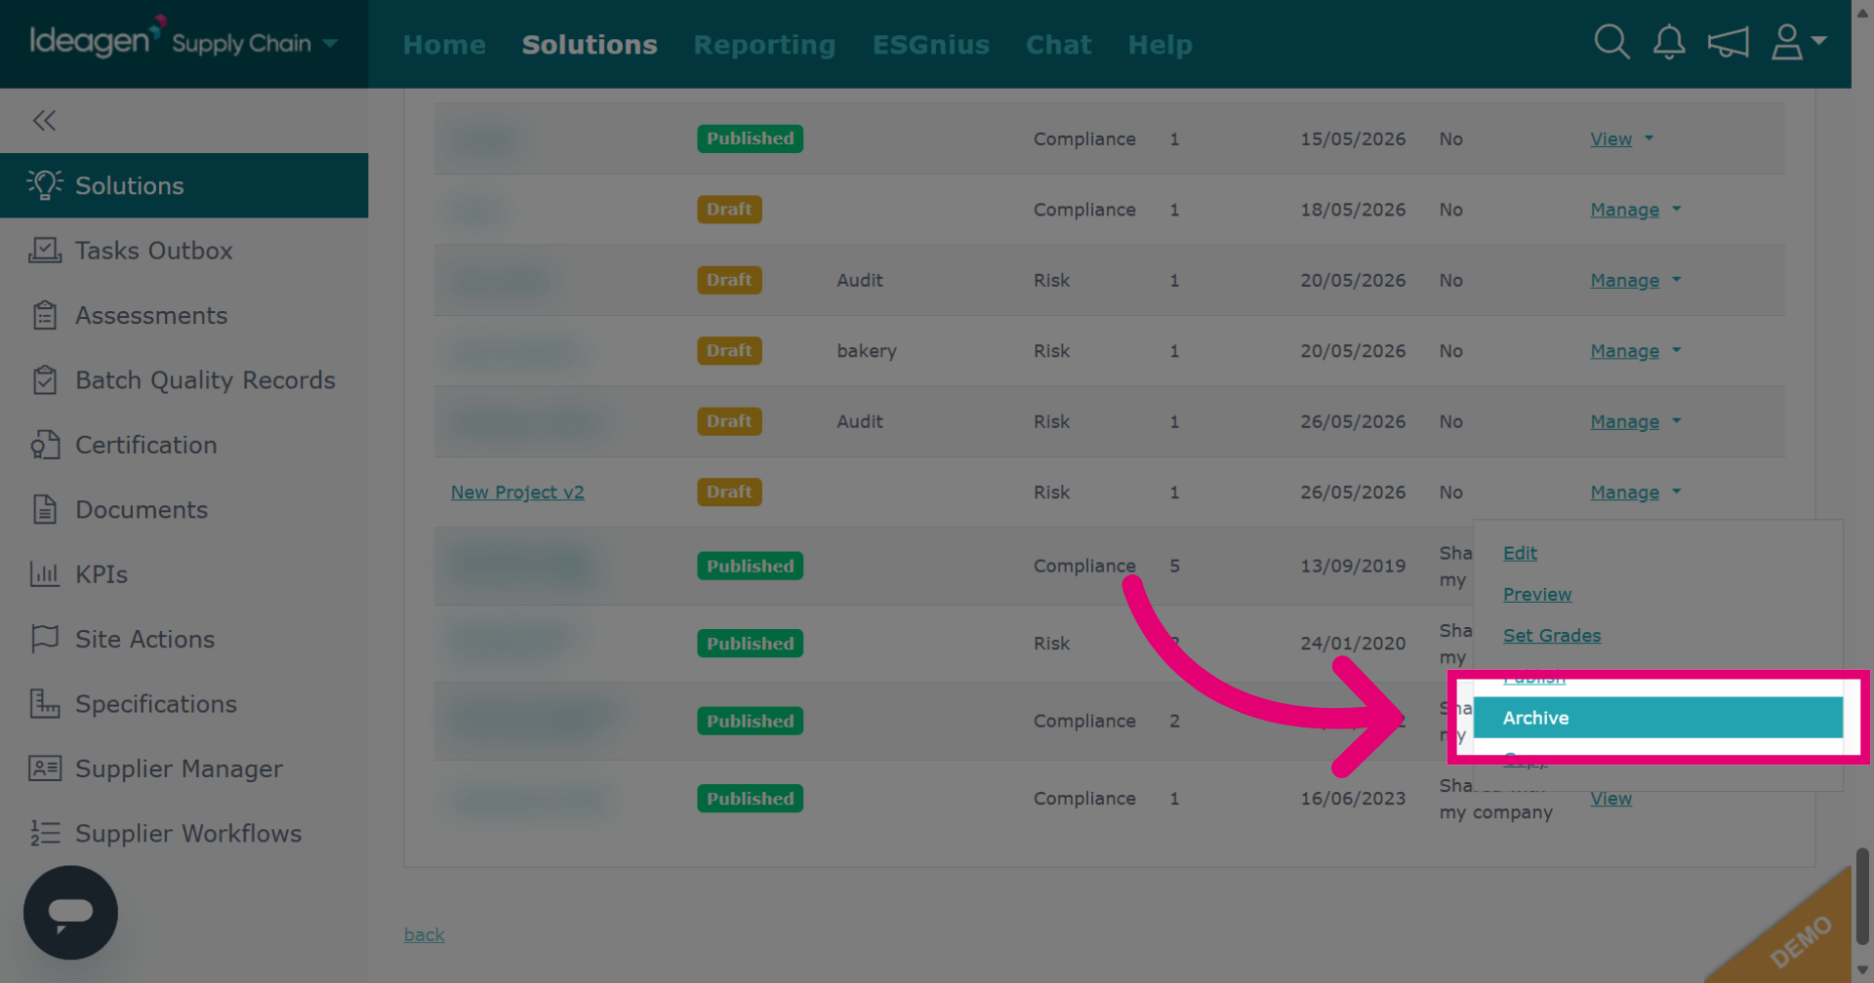Select Archive in the dropdown menu
This screenshot has height=983, width=1874.
pos(1657,718)
